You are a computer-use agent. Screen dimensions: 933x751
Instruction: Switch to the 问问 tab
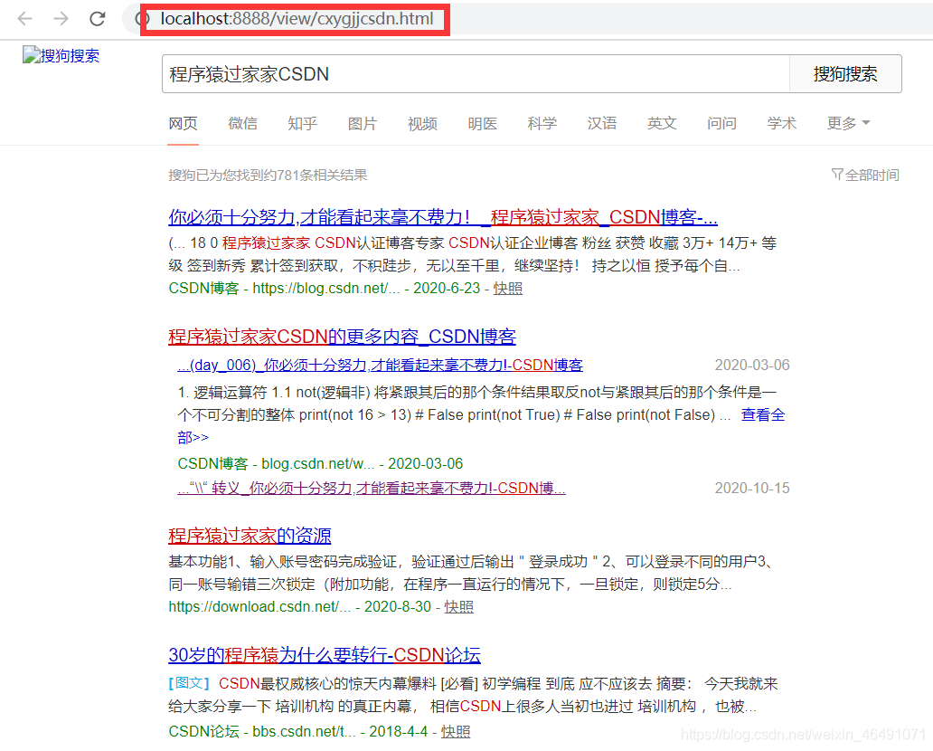(x=721, y=123)
